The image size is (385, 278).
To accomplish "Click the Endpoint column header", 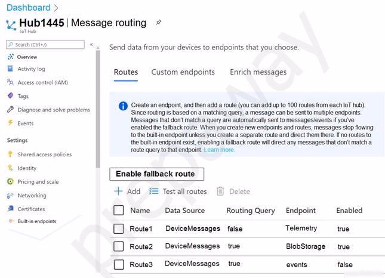I will [x=301, y=210].
